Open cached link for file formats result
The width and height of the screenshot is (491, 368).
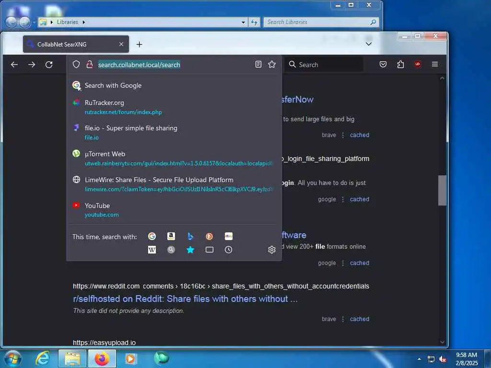360,263
